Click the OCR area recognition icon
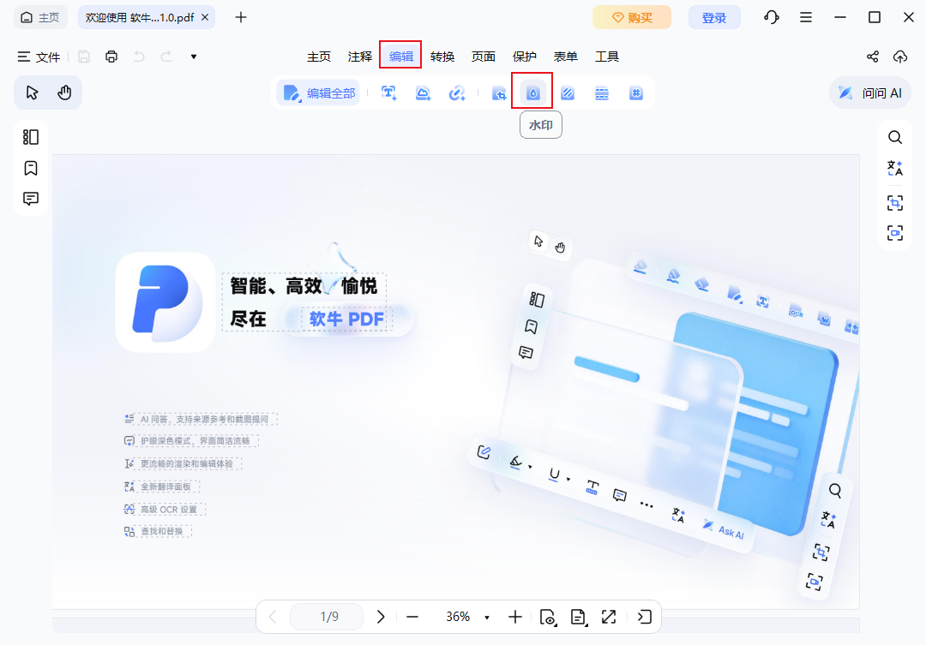Viewport: 926px width, 645px height. click(x=895, y=203)
